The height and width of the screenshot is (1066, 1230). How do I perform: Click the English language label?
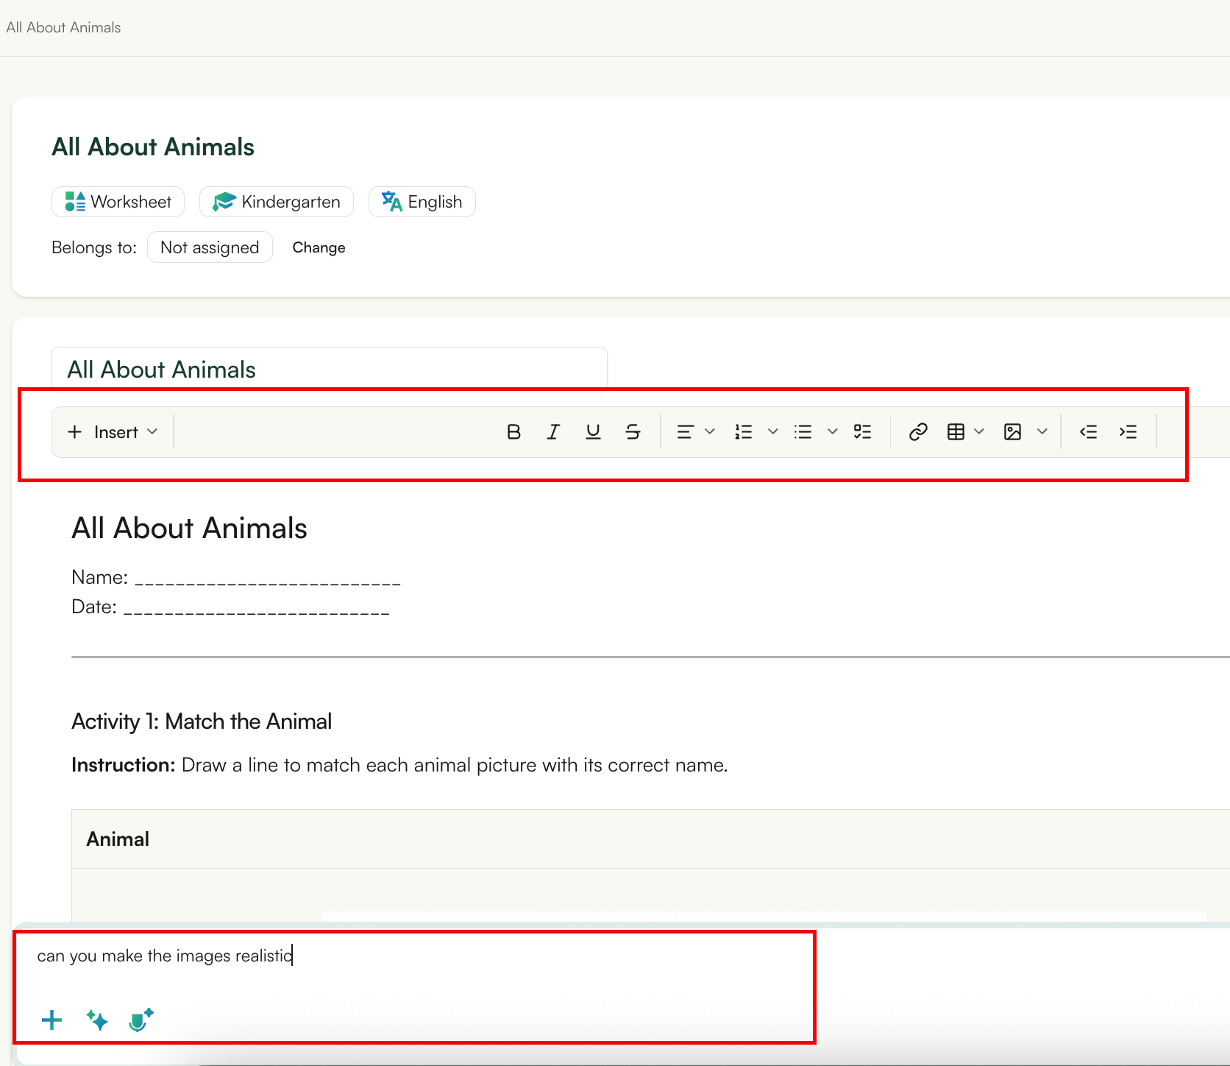click(x=422, y=201)
